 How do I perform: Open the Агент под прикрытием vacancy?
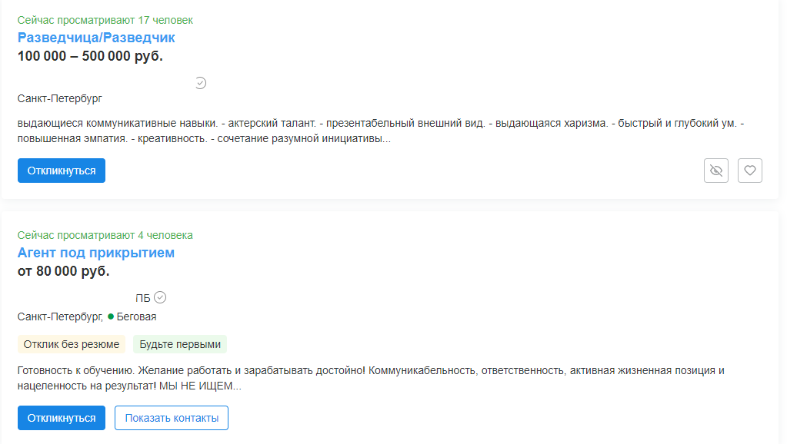[95, 253]
